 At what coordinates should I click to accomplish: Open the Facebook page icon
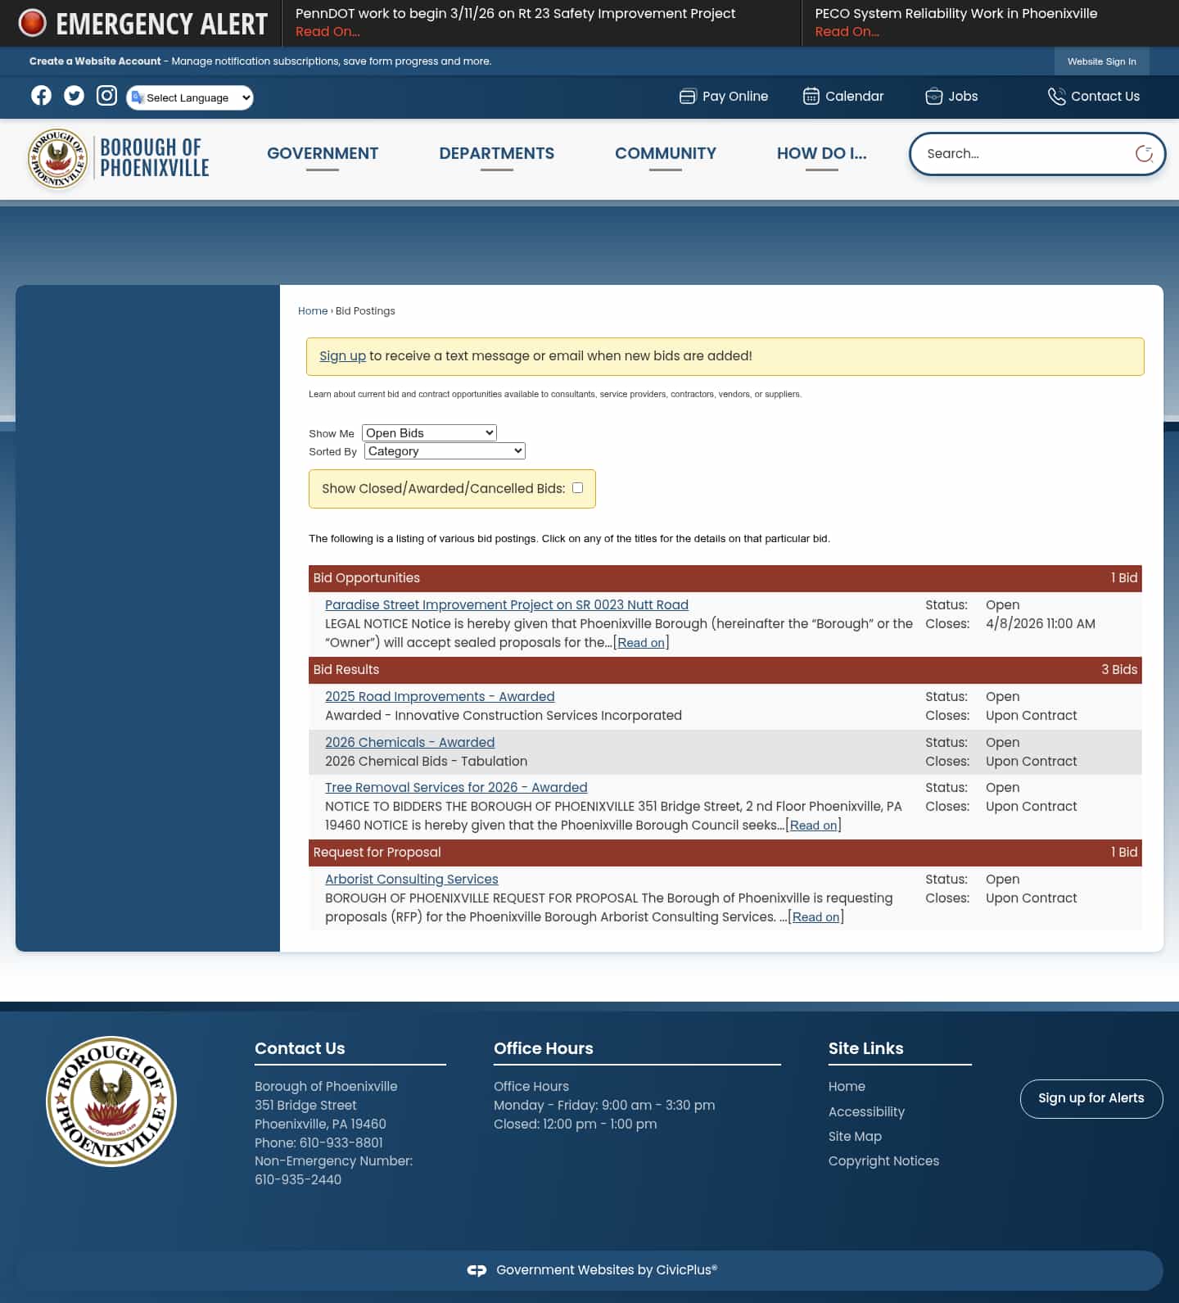click(x=41, y=96)
